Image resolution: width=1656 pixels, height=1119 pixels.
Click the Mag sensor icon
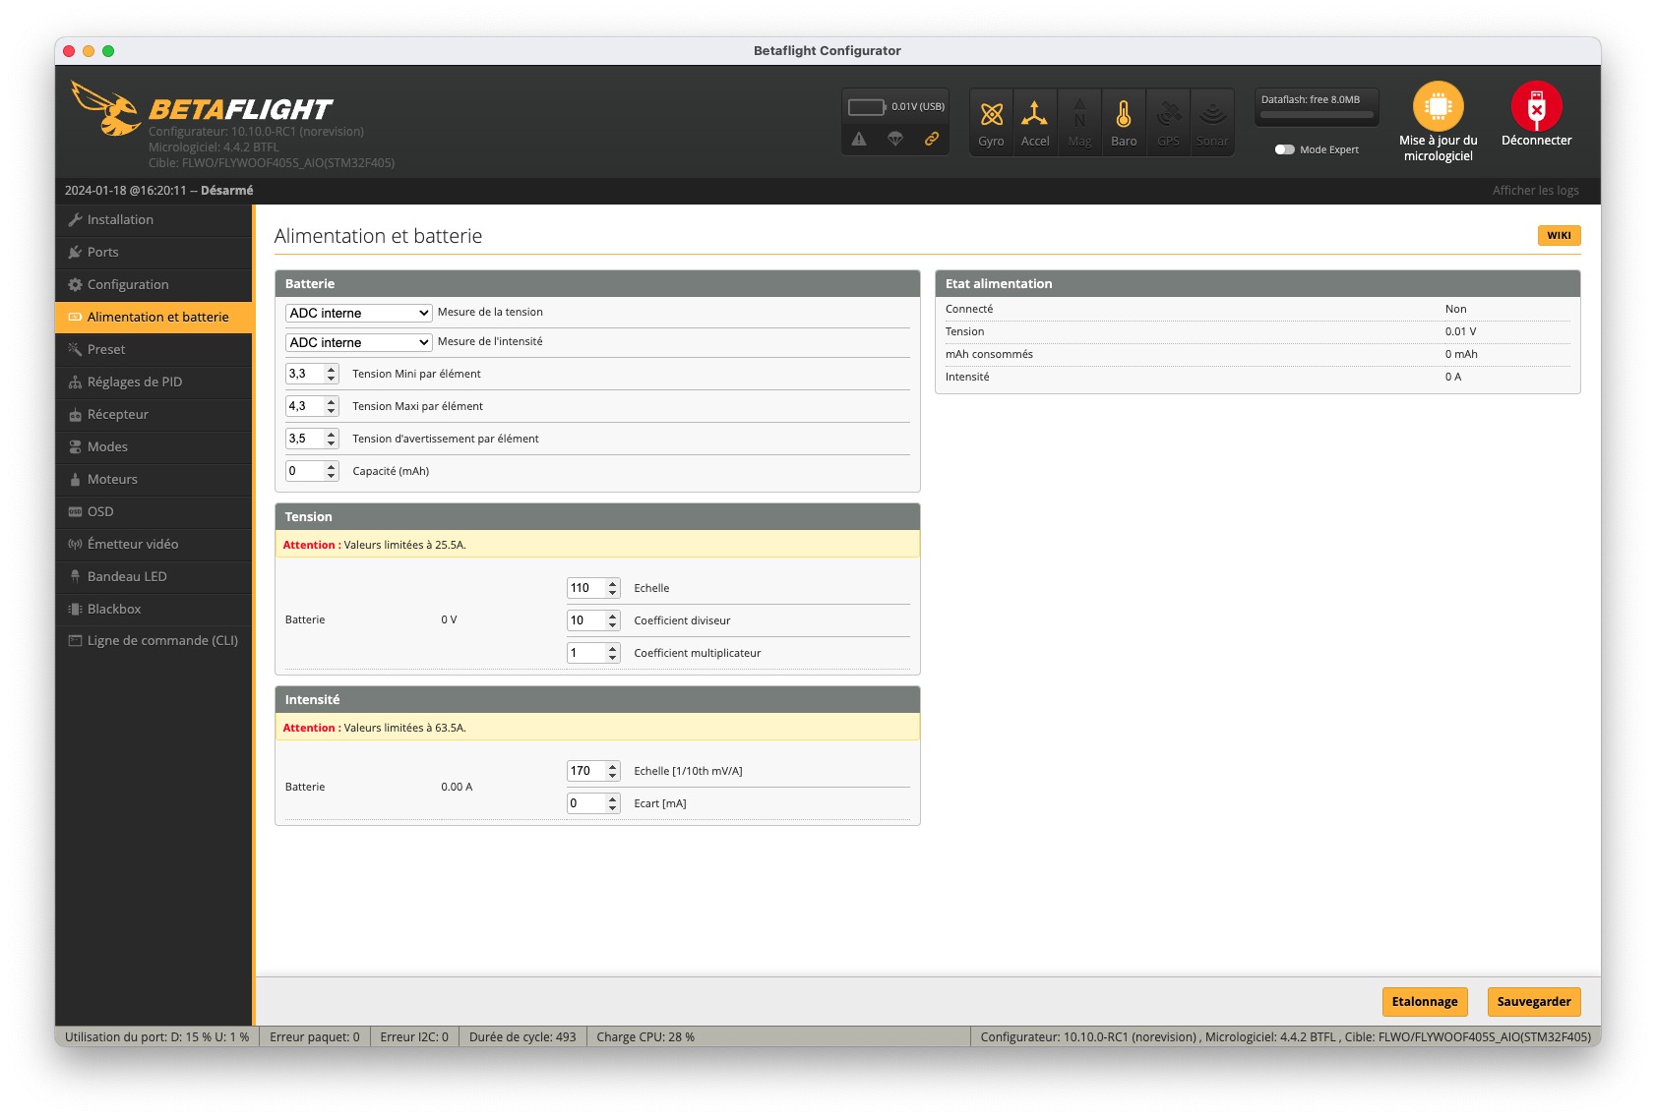pos(1079,115)
